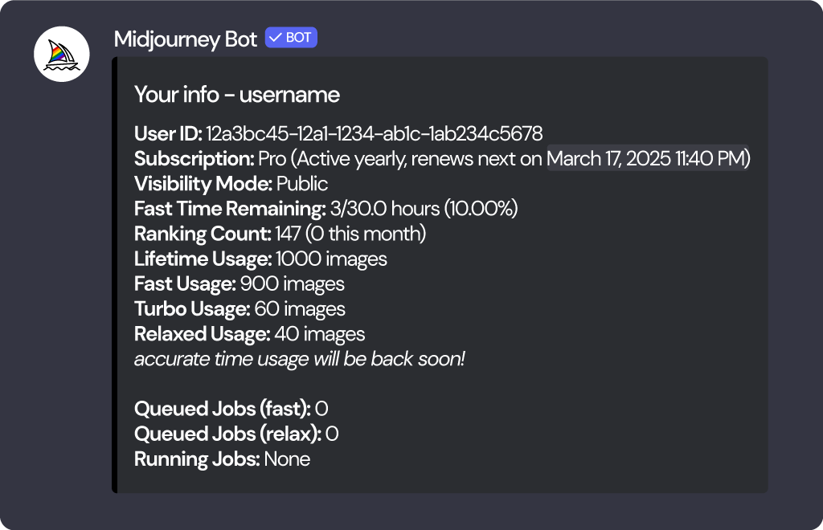Click the italic 'accurate time usage' note
The width and height of the screenshot is (823, 530).
tap(300, 359)
